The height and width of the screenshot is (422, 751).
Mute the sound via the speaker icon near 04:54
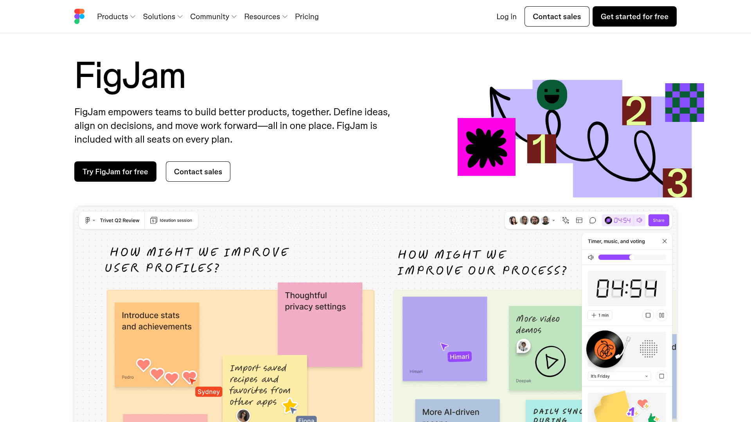(x=639, y=220)
